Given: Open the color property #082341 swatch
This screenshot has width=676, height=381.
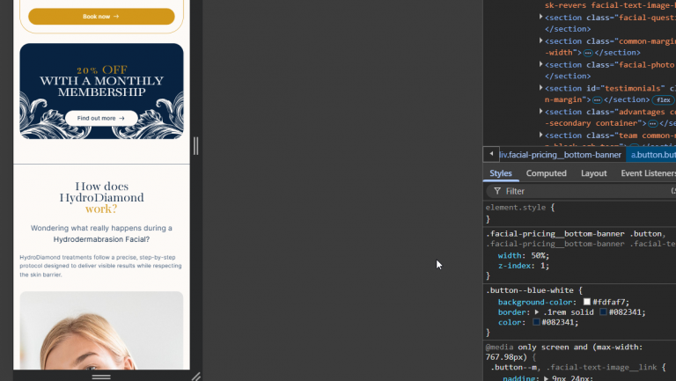Looking at the screenshot, I should (x=536, y=322).
